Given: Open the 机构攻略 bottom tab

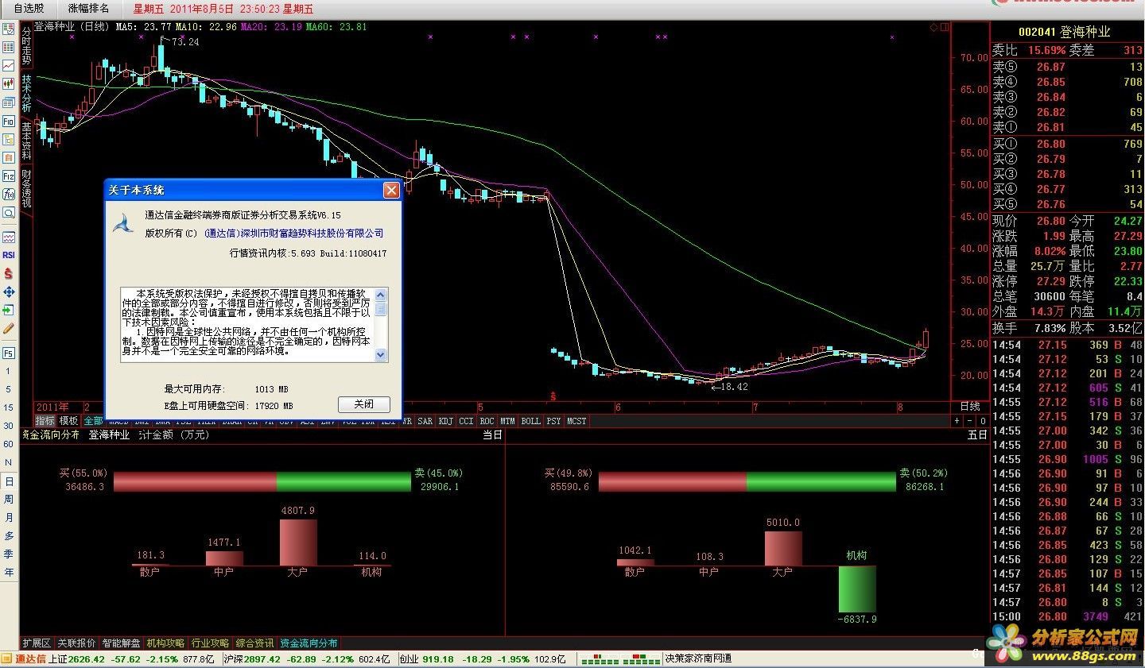Looking at the screenshot, I should 165,643.
